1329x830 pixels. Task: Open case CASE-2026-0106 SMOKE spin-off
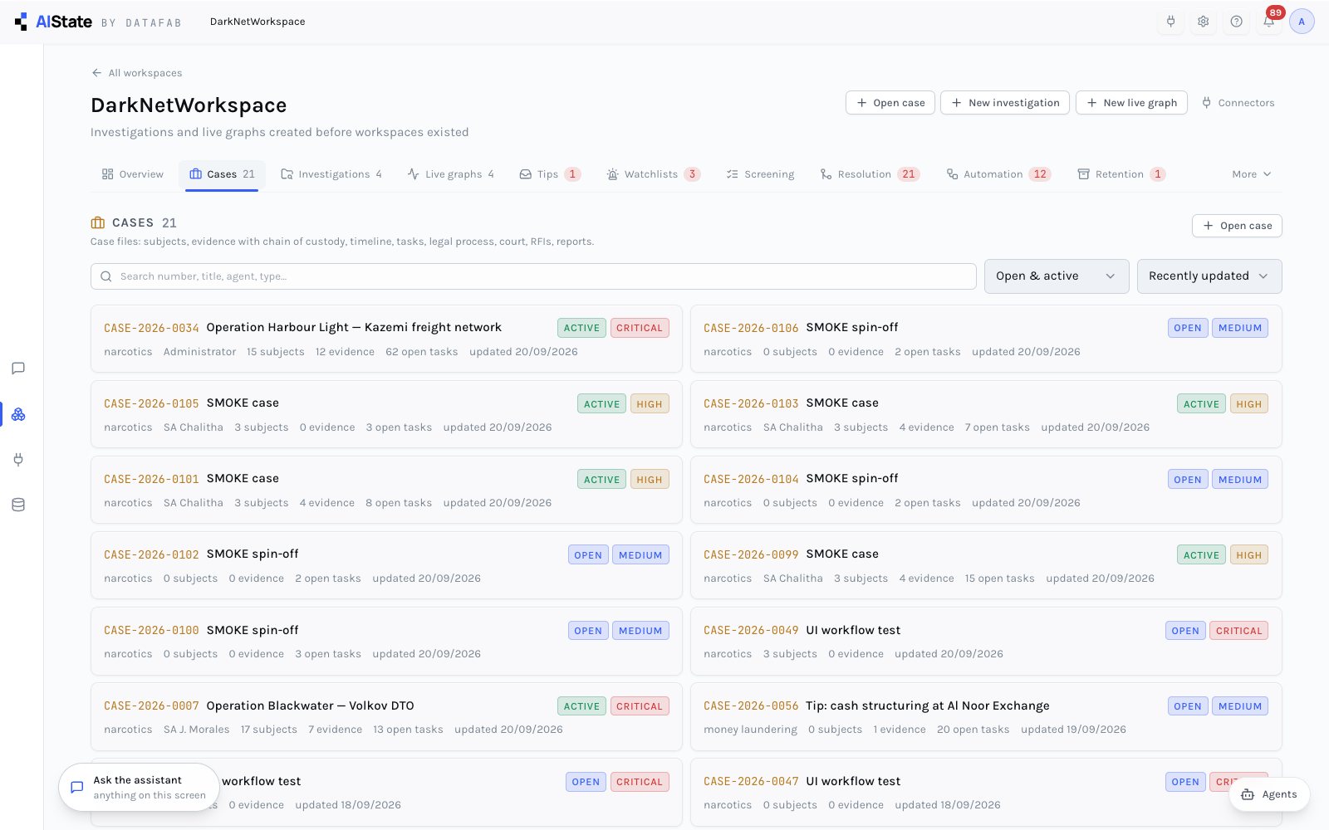[x=986, y=339]
